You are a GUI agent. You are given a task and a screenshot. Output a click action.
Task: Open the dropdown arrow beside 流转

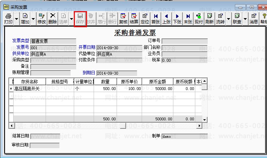(x=228, y=19)
